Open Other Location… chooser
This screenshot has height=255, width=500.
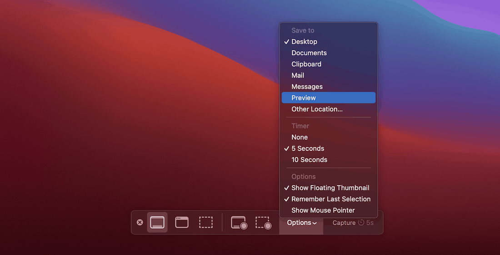tap(317, 109)
